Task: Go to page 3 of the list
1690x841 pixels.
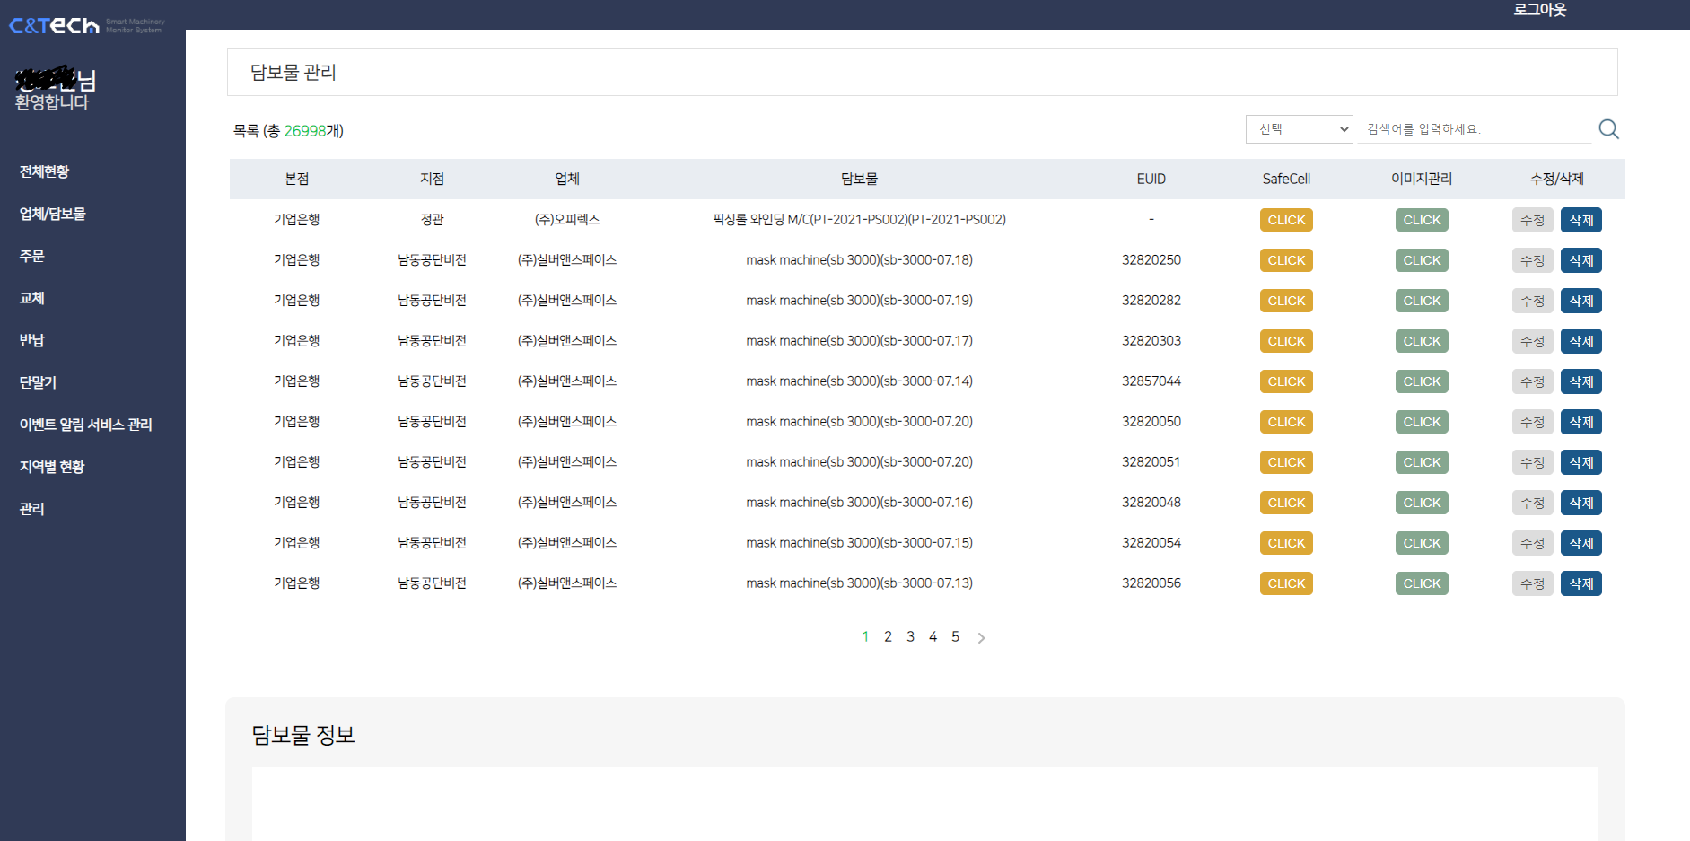Action: [910, 636]
